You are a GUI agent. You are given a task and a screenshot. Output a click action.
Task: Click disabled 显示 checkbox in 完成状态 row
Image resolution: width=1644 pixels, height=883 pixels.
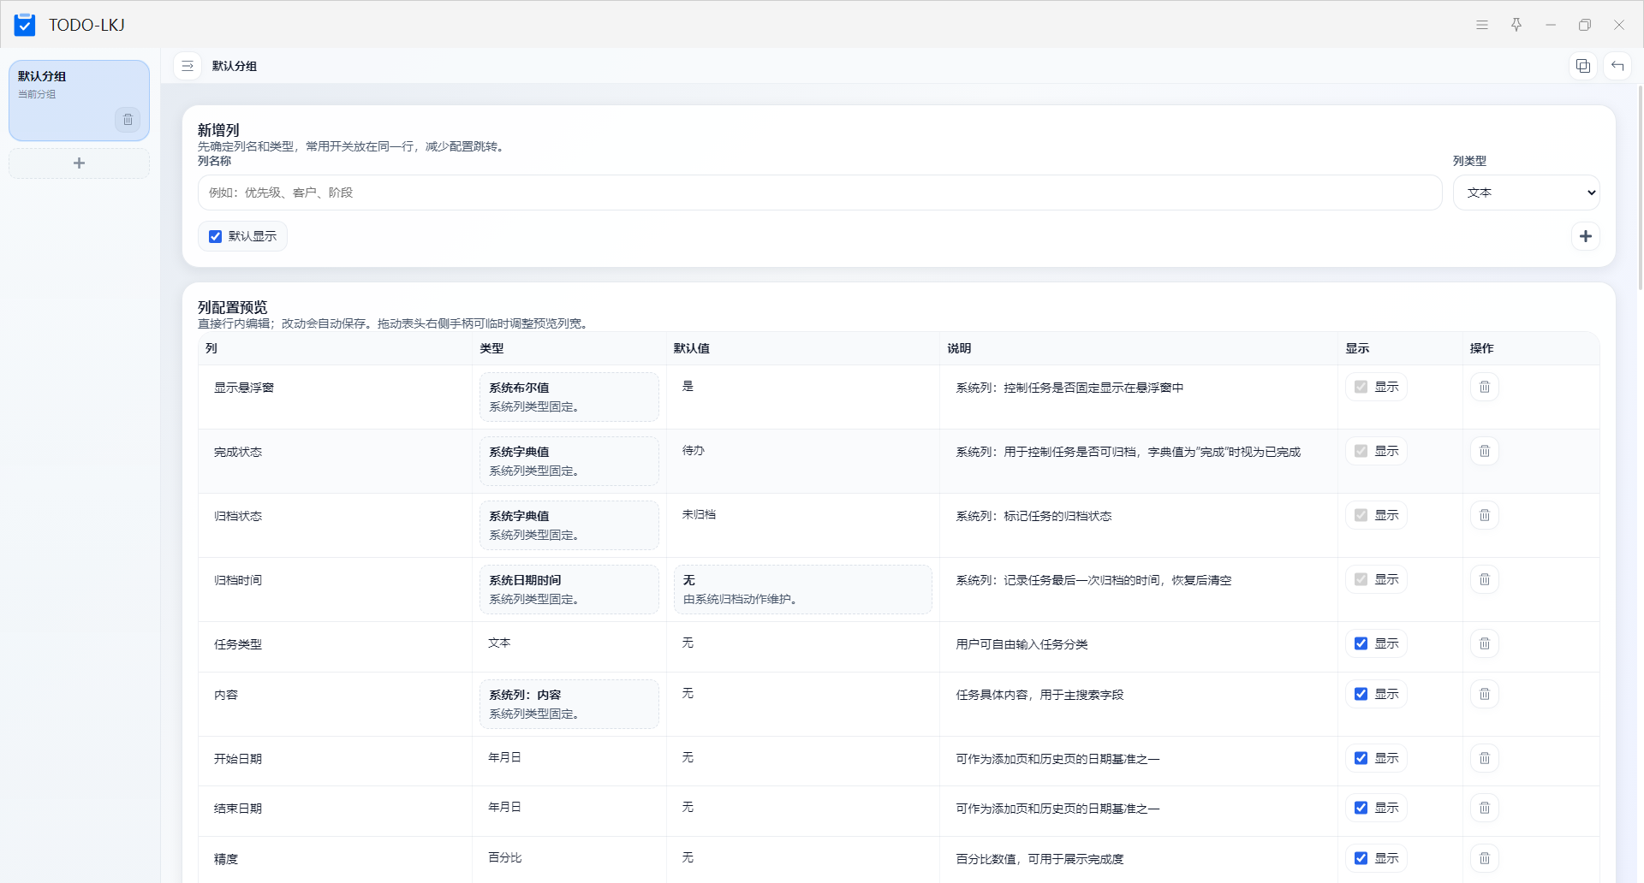click(x=1361, y=451)
